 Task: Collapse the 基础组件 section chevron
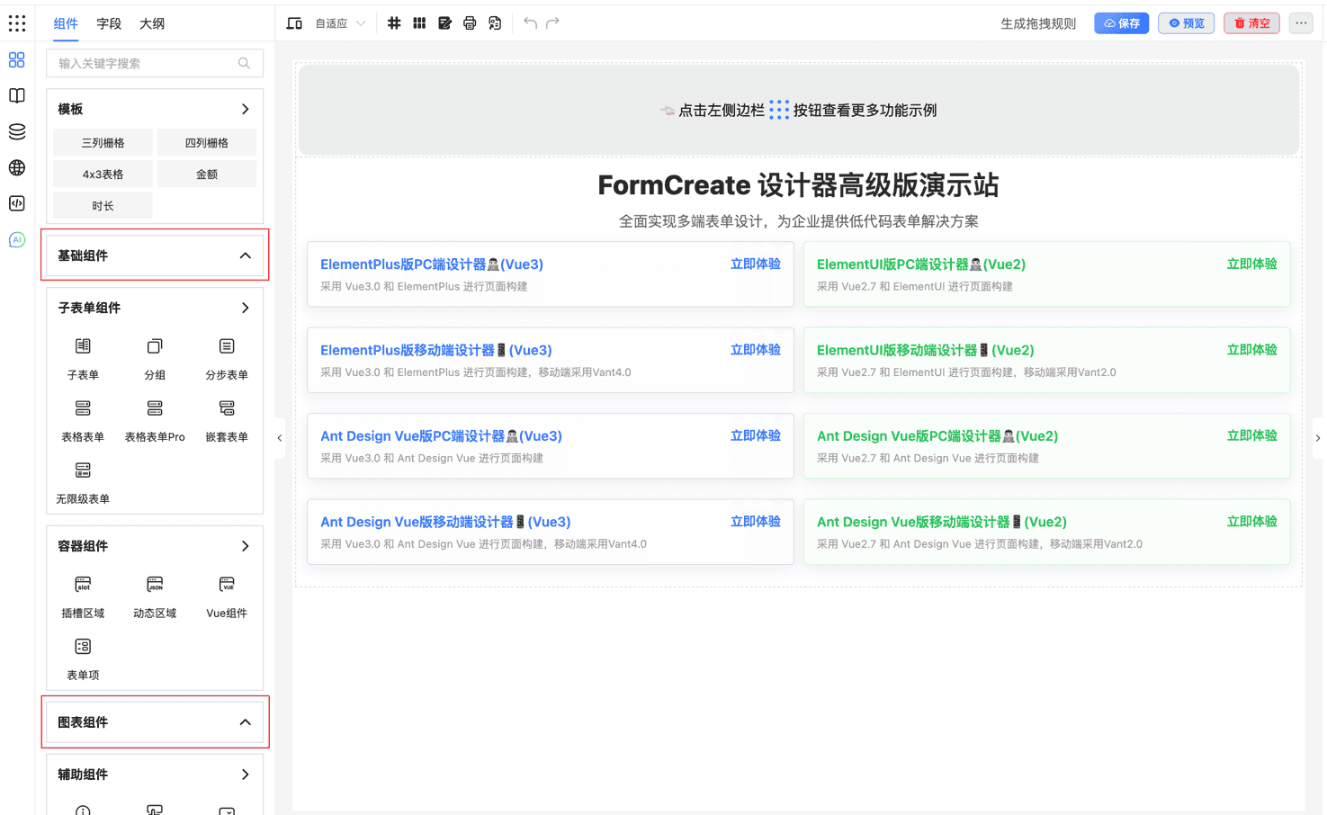point(245,255)
